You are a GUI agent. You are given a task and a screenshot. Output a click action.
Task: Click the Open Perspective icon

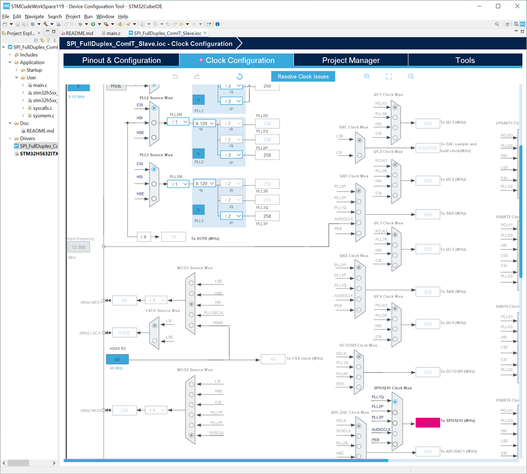pyautogui.click(x=507, y=24)
